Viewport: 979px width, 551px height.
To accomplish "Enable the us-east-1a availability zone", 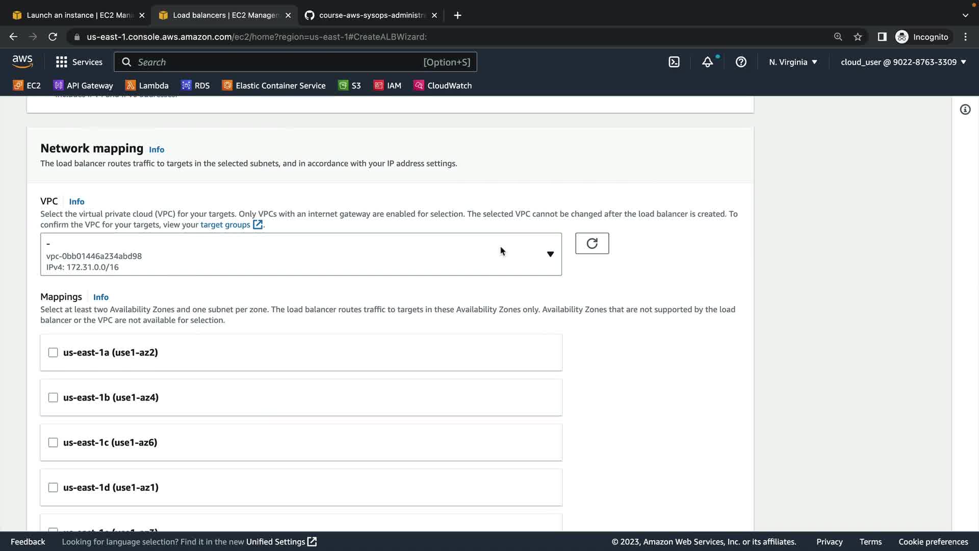I will coord(53,353).
